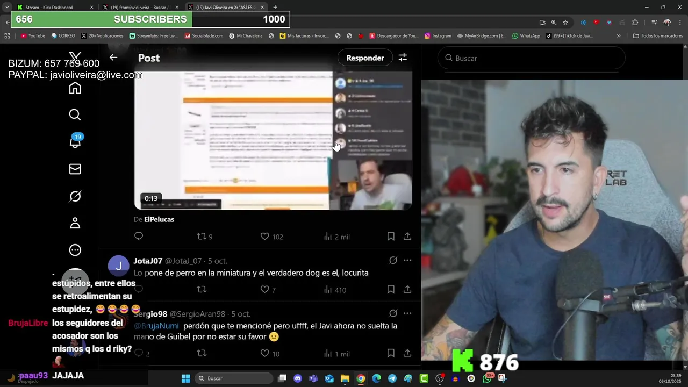Focus the Windows taskbar Buscar search box
The image size is (688, 387).
tap(234, 378)
